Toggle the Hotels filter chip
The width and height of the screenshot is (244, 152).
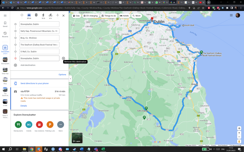click(x=124, y=16)
